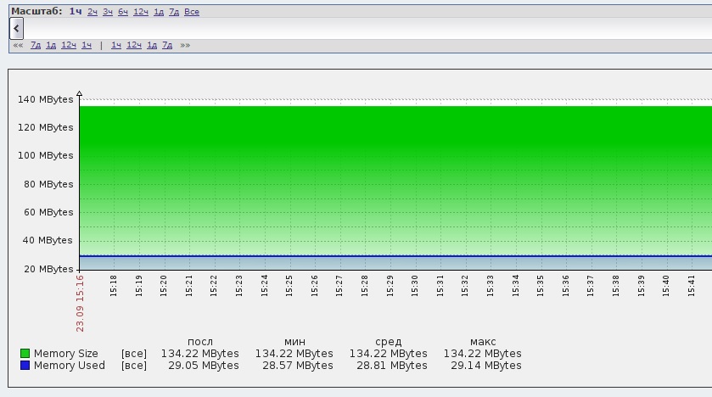This screenshot has height=397, width=712.
Task: Click the blue Memory Used line on graph
Action: tap(395, 256)
